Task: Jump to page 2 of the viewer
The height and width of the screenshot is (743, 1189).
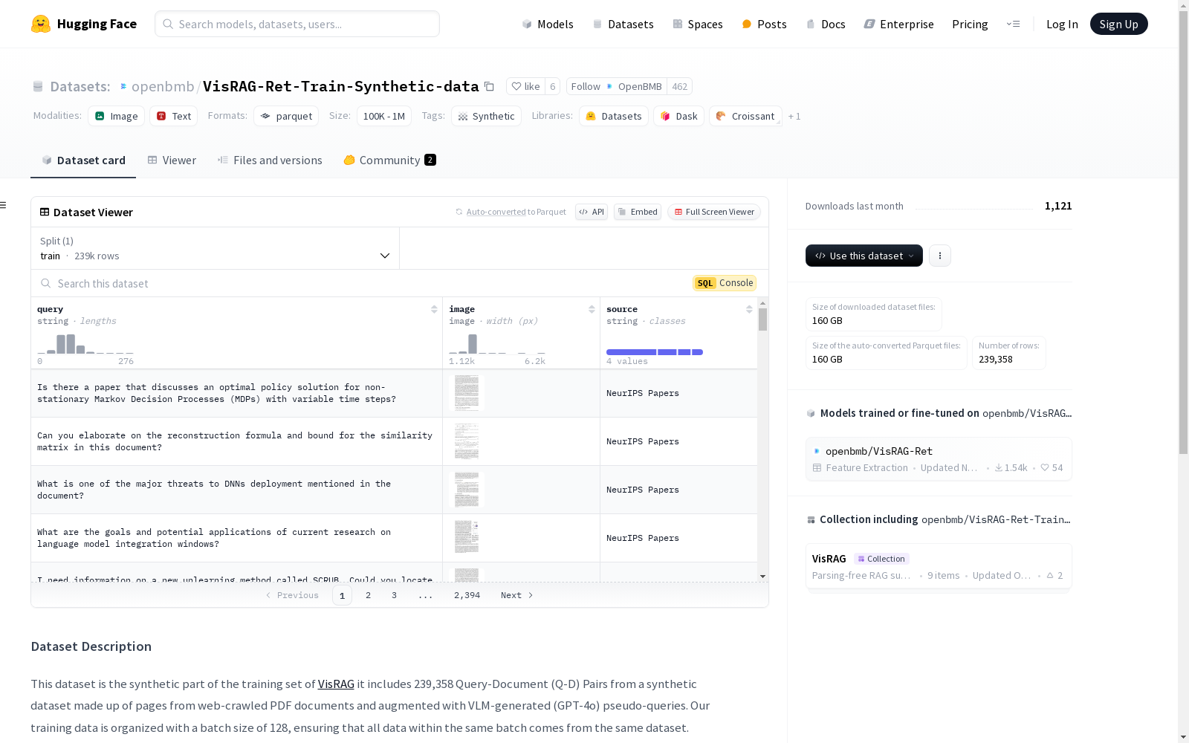Action: 368,595
